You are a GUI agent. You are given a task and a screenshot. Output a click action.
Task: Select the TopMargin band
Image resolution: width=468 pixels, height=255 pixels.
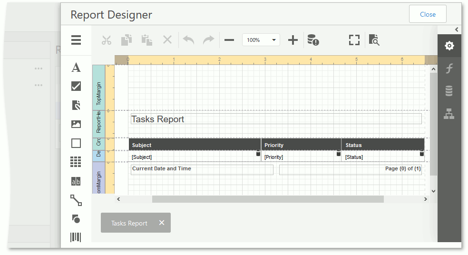pyautogui.click(x=98, y=88)
